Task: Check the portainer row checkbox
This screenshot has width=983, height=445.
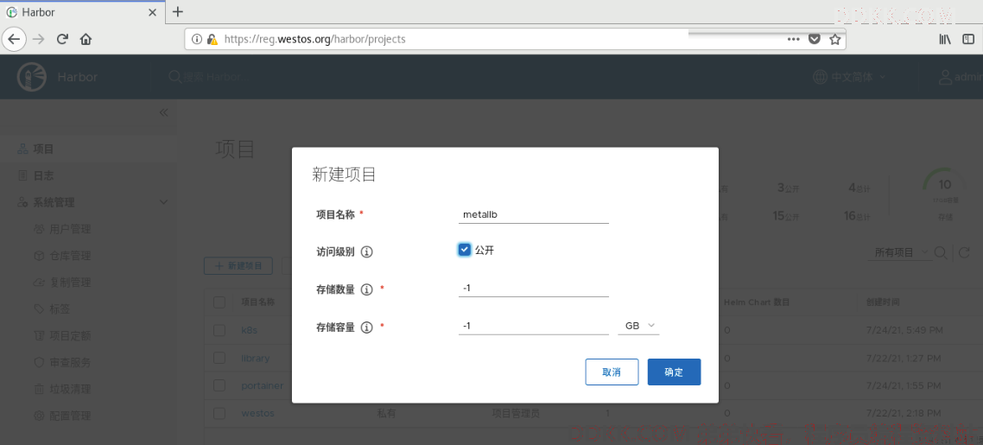Action: (219, 385)
